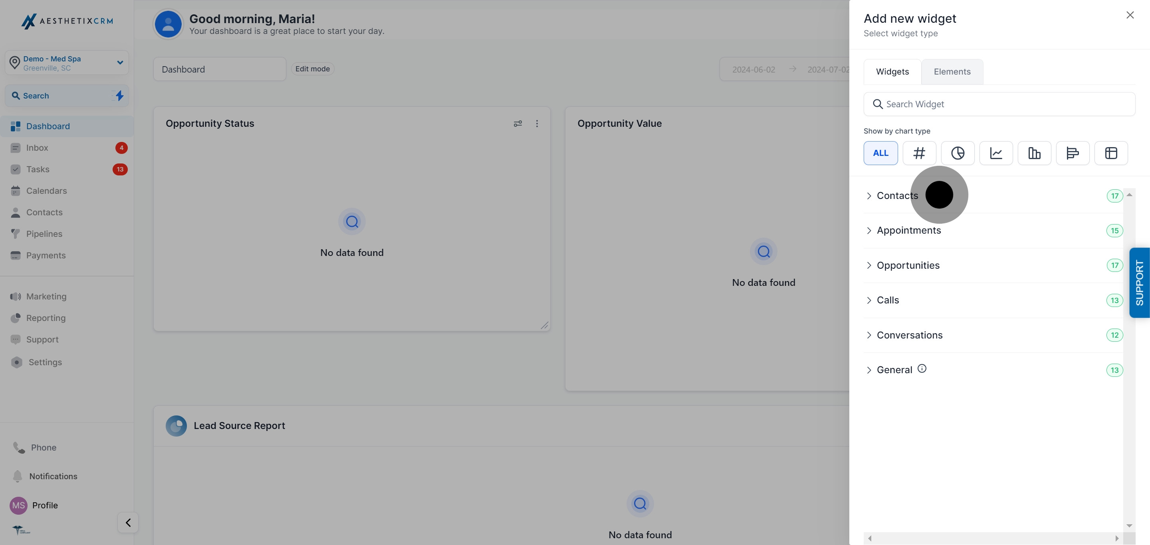Select the ALL chart type filter

[880, 153]
